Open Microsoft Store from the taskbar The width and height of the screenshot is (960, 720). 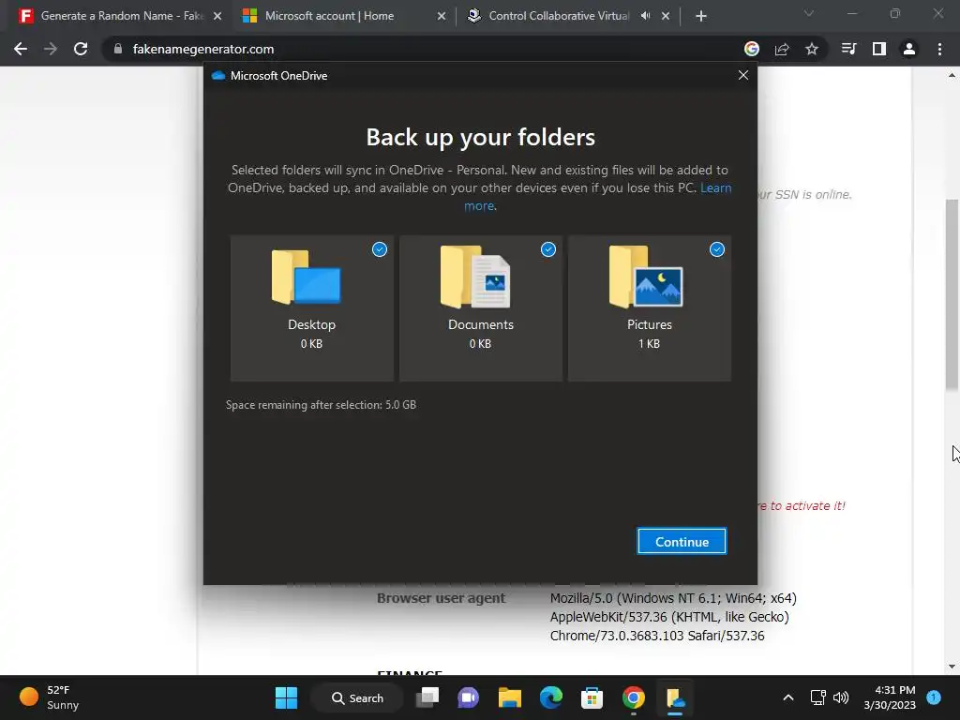point(592,697)
